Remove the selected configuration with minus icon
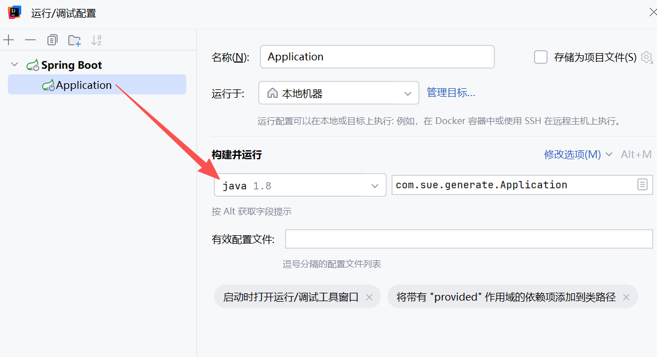Image resolution: width=657 pixels, height=357 pixels. tap(31, 40)
